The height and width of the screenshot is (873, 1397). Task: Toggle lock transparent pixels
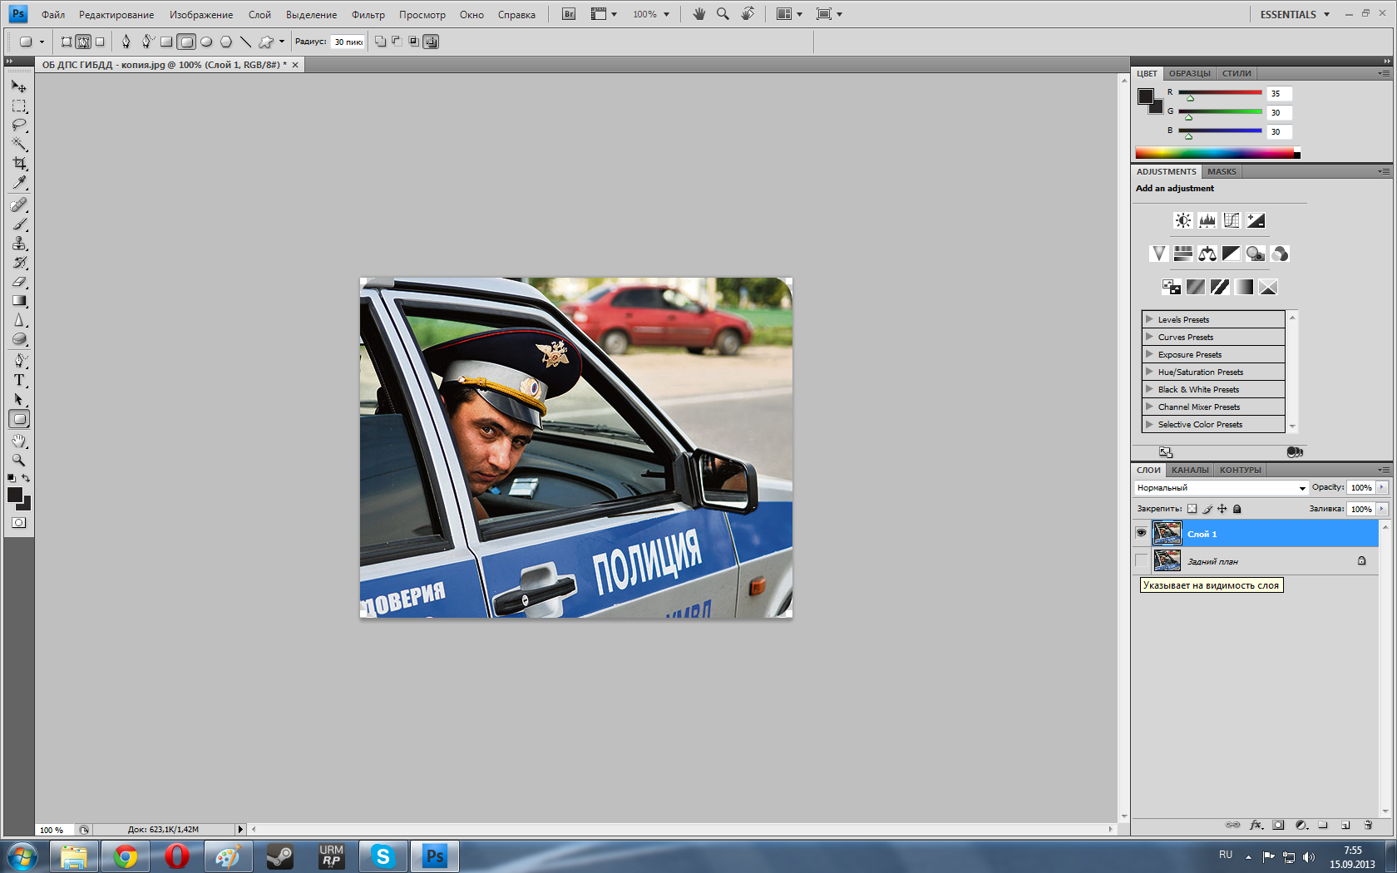1192,509
